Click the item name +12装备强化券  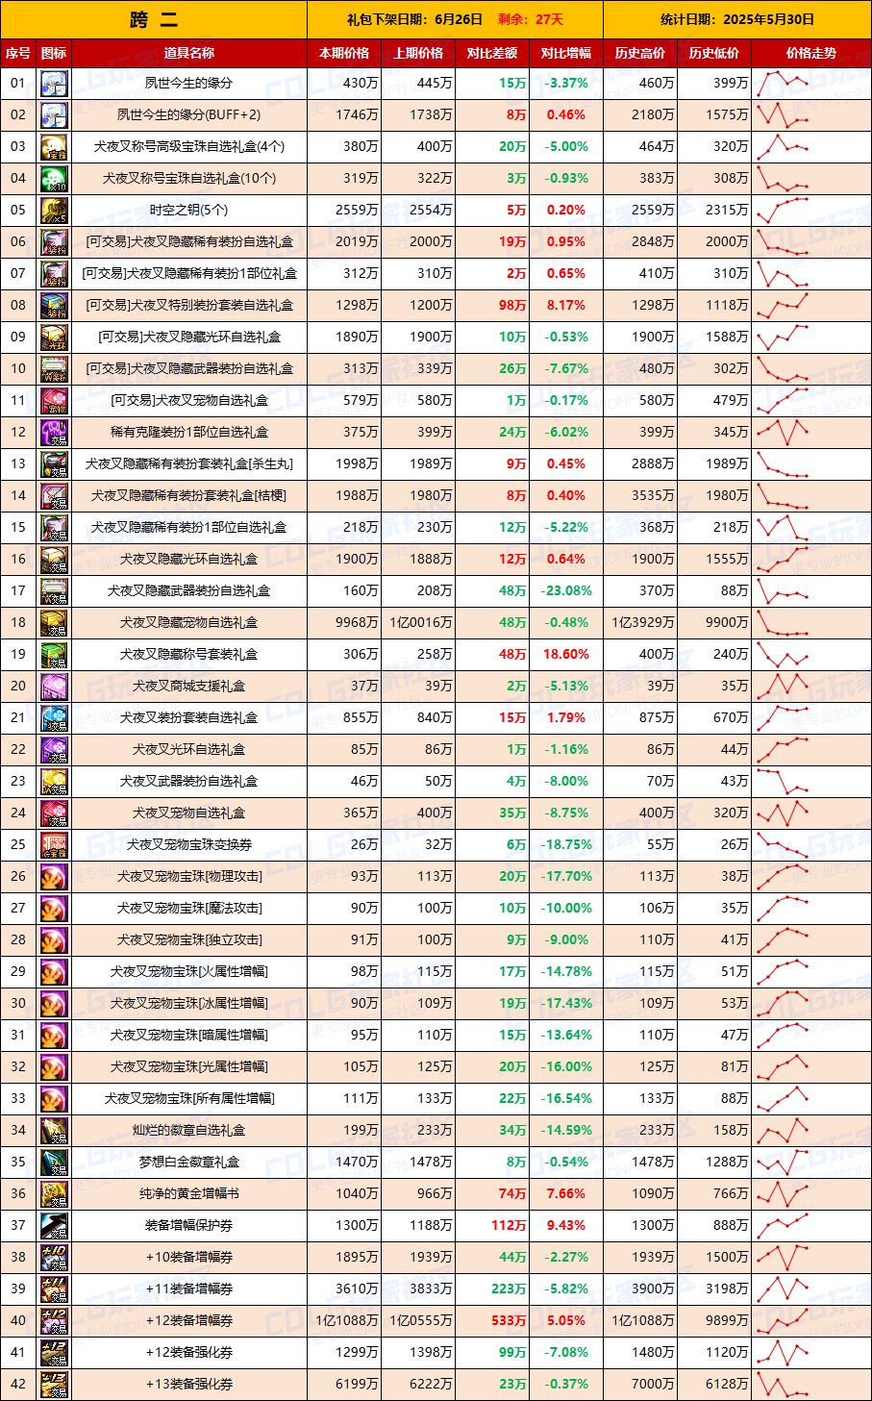click(x=189, y=1353)
